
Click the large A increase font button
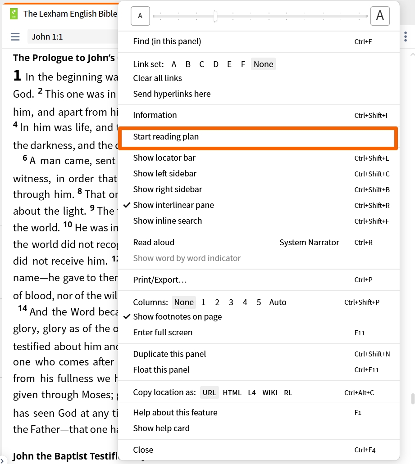click(x=380, y=16)
